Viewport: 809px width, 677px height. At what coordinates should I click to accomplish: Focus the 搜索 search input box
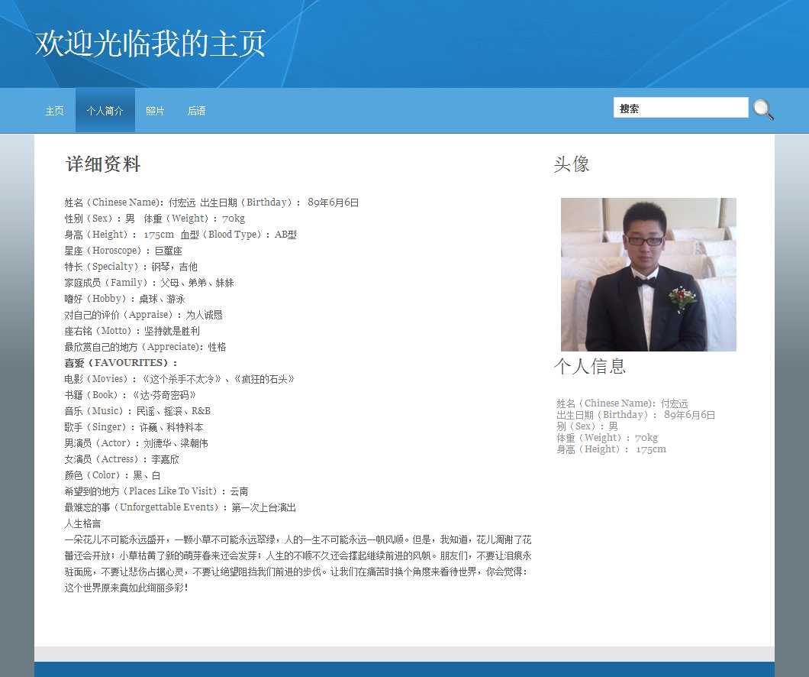[x=680, y=109]
